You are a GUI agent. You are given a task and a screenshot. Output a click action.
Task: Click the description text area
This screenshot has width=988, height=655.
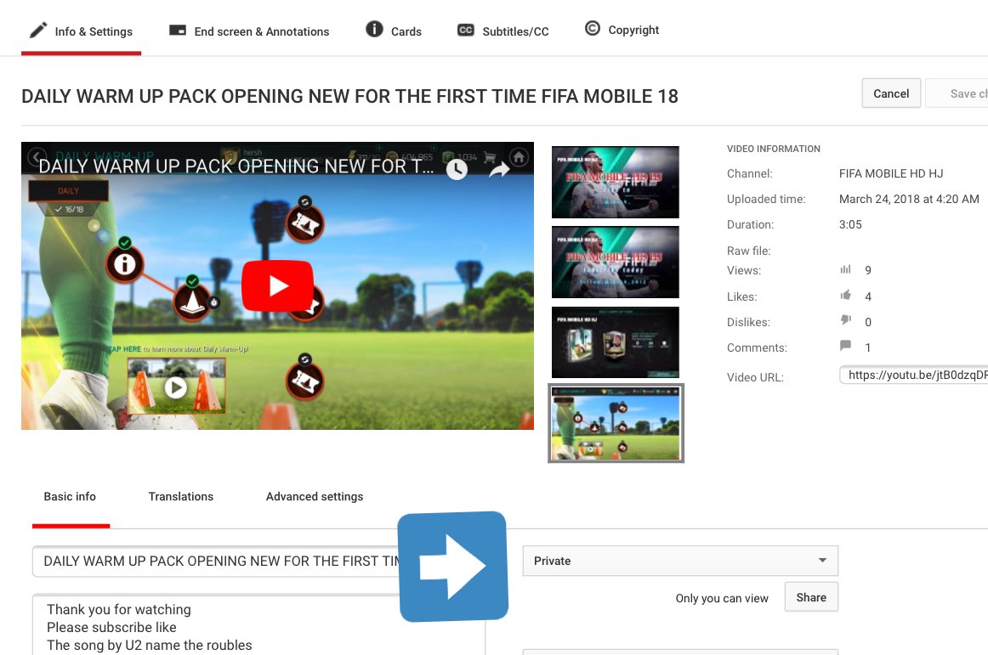[258, 624]
